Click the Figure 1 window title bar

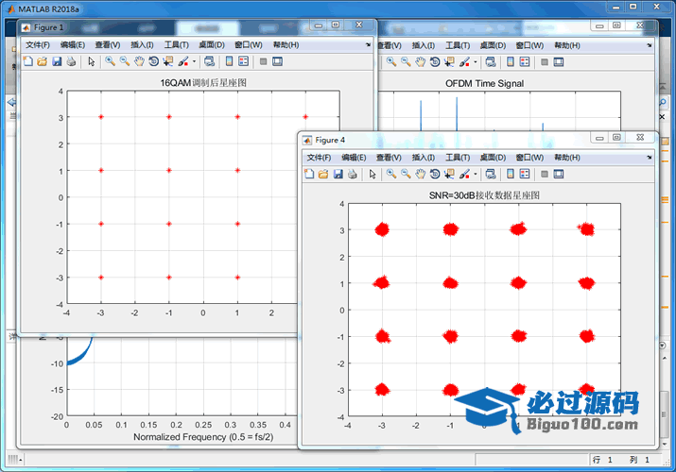[x=170, y=27]
